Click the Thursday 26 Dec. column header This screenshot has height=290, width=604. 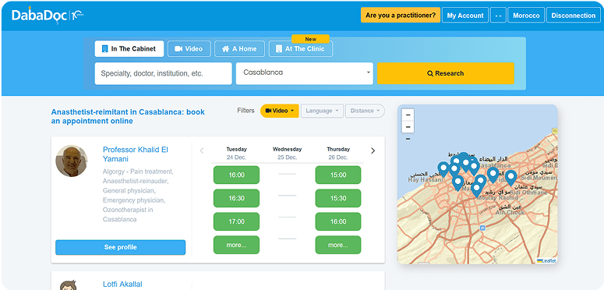[x=338, y=154]
